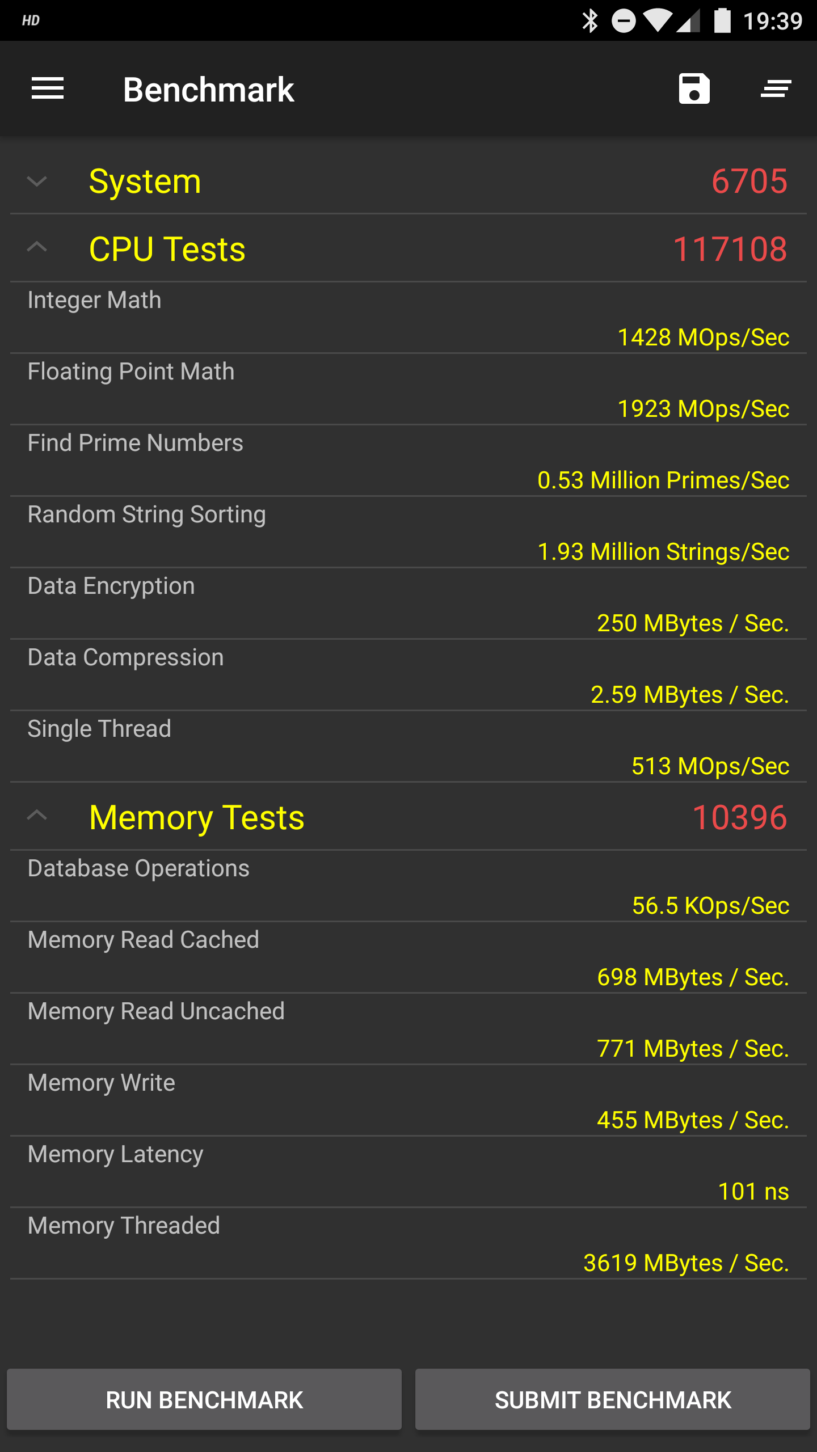Select the Integer Math result row
The height and width of the screenshot is (1452, 817).
[x=408, y=318]
